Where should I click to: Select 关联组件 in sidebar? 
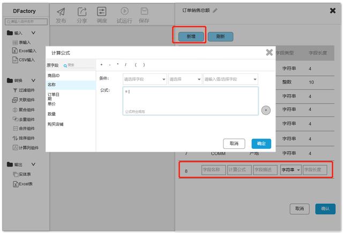24,100
